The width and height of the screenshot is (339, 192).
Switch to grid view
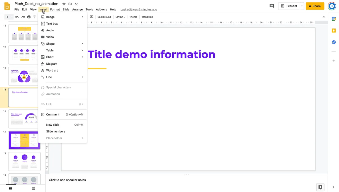pyautogui.click(x=33, y=188)
